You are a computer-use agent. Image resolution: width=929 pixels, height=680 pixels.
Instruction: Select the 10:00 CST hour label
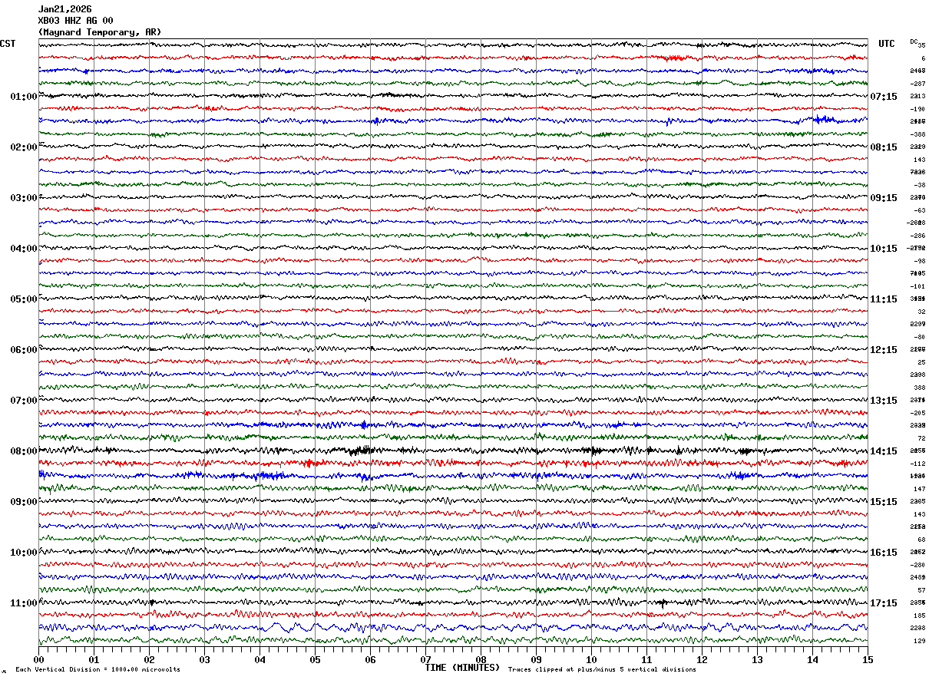[24, 553]
